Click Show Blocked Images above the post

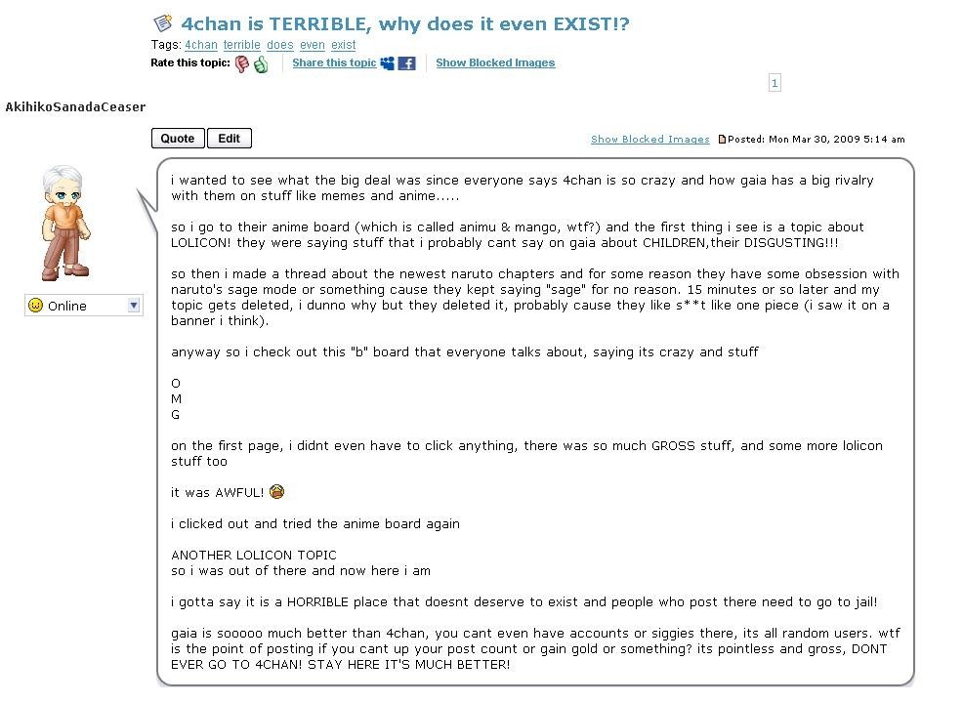[649, 140]
